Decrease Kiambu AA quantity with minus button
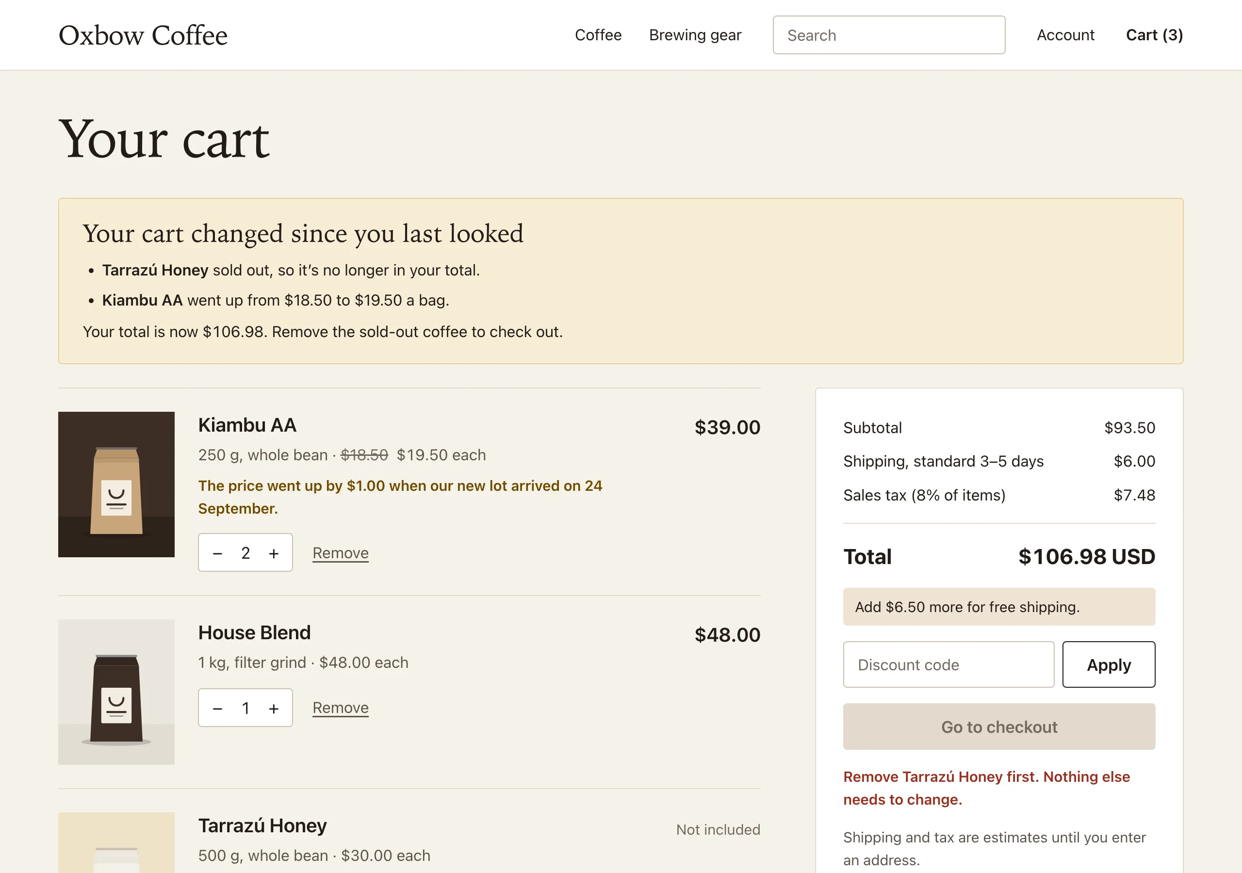1242x873 pixels. (x=217, y=553)
